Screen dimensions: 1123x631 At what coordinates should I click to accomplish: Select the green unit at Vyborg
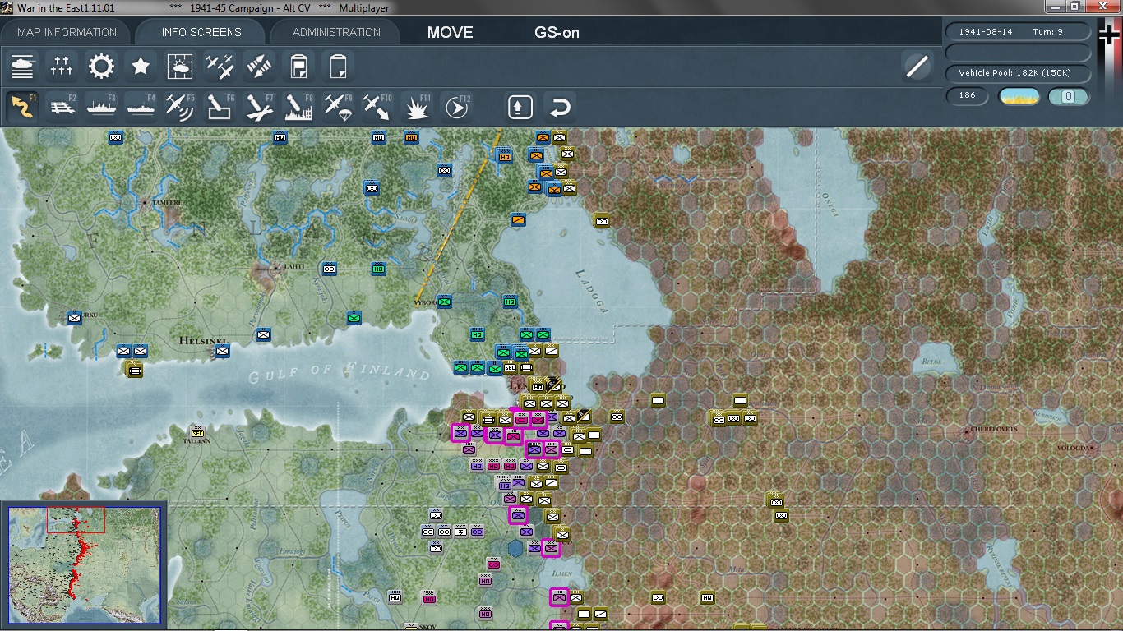point(444,302)
